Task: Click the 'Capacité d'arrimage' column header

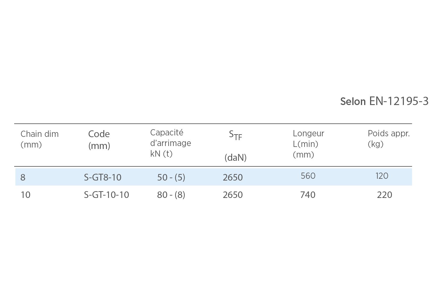Action: tap(170, 143)
